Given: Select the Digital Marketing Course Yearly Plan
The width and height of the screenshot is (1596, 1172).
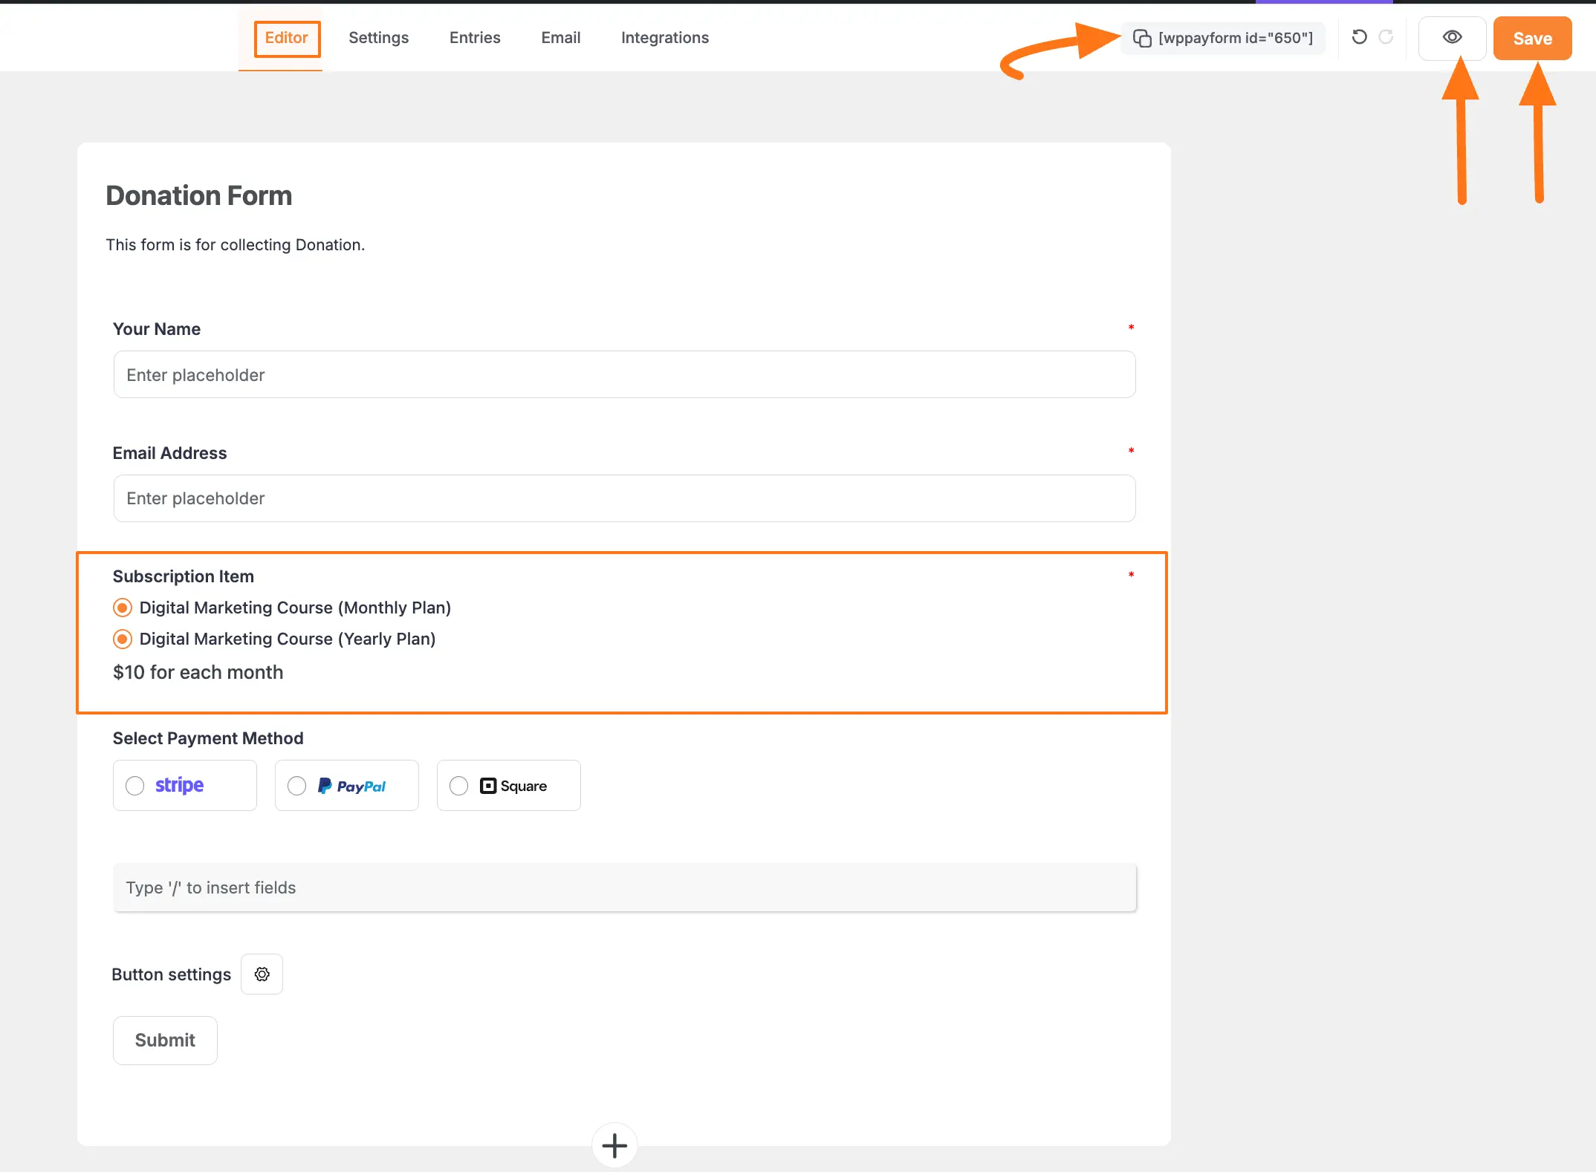Looking at the screenshot, I should coord(122,639).
